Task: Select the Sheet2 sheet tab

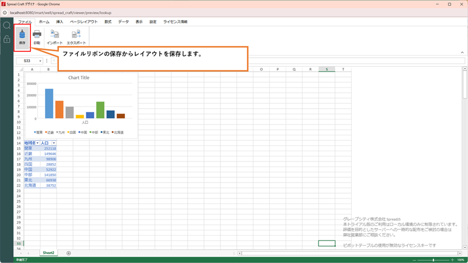Action: click(x=48, y=253)
